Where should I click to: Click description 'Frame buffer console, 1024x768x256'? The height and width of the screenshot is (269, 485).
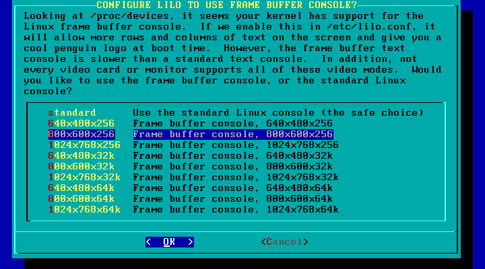(236, 145)
